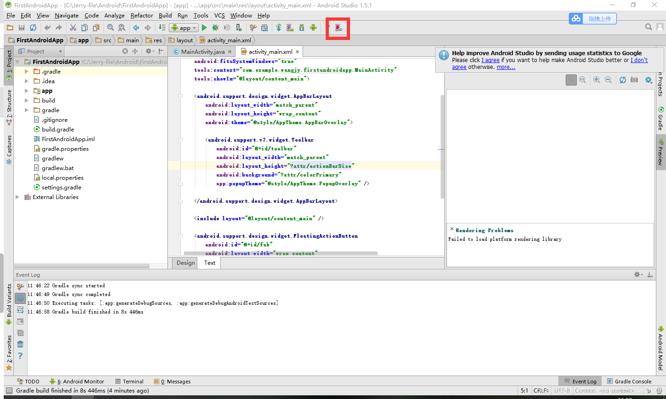Toggle tool window bars at status bar corner
This screenshot has width=666, height=399.
[x=9, y=391]
